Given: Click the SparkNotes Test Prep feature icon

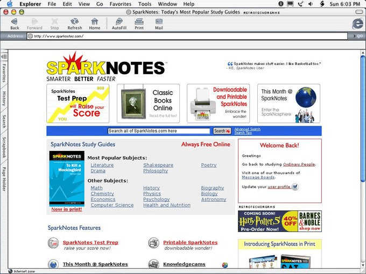Looking at the screenshot, I should [x=53, y=243].
